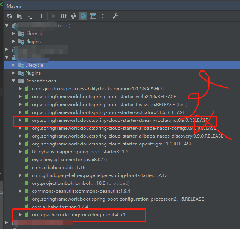Screen dimensions: 240x229
Task: Toggle Offline Mode lightning icon
Action: [83, 16]
